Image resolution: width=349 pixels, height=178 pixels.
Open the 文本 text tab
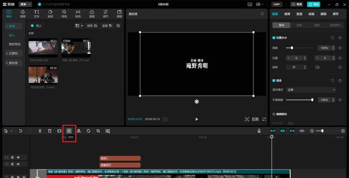(x=37, y=14)
